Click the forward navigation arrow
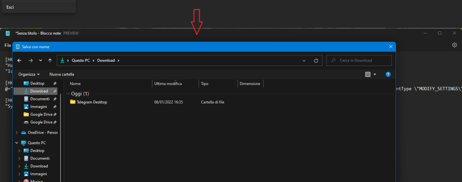462x182 pixels. 30,61
